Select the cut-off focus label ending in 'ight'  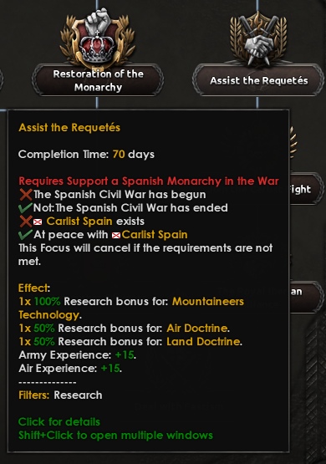click(x=305, y=189)
